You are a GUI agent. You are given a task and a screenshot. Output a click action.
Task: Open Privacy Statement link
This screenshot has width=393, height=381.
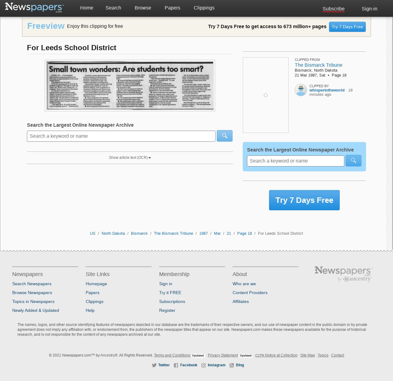[x=223, y=355]
